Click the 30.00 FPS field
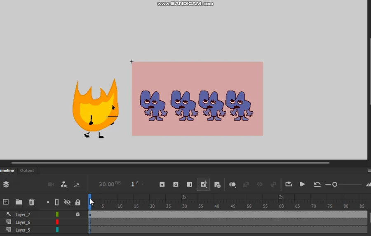The image size is (371, 236). point(110,184)
